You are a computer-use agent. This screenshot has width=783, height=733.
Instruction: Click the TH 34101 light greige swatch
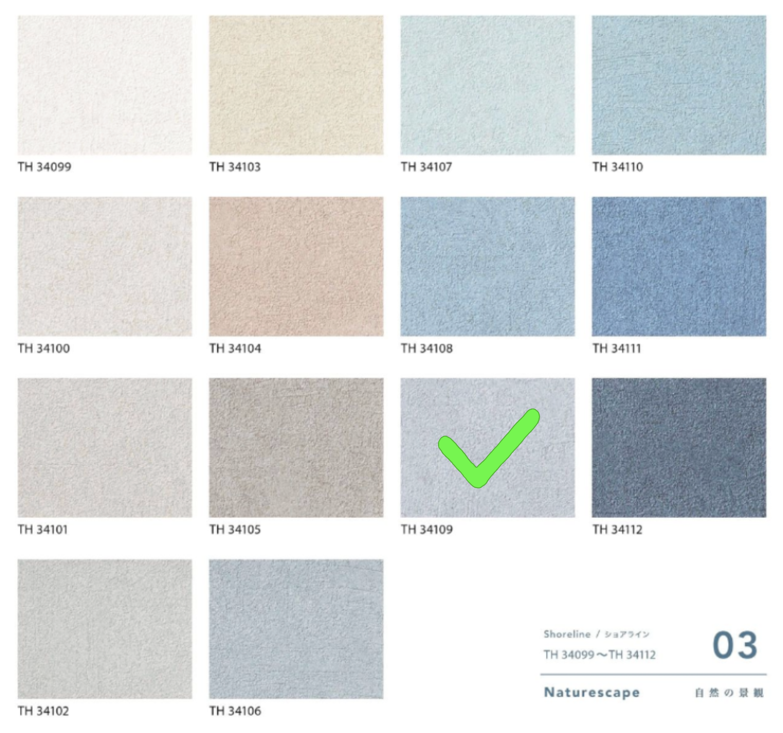point(105,448)
